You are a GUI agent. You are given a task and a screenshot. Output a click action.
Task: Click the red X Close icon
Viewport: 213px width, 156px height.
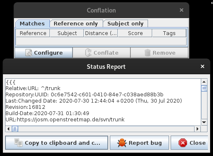pos(183,143)
